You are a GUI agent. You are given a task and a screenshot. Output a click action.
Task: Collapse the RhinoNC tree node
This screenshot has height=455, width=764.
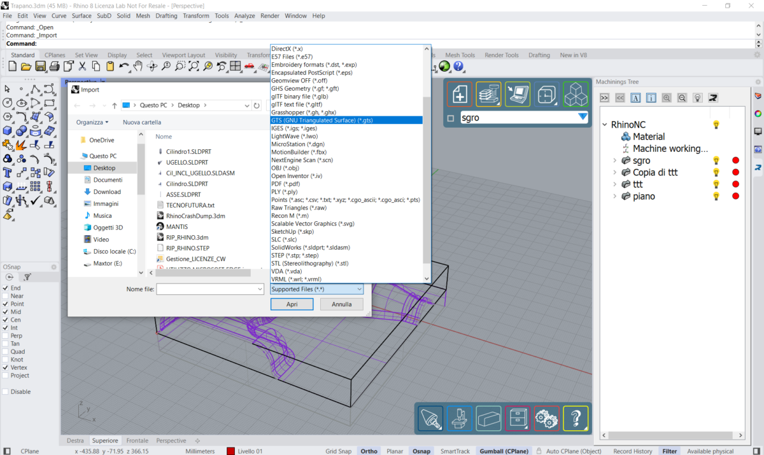605,125
